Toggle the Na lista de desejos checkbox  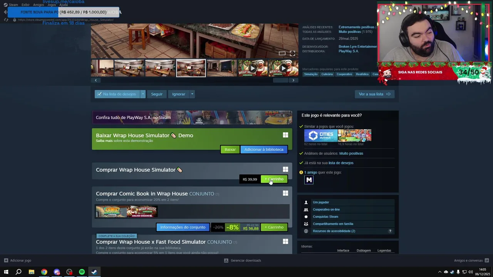99,94
